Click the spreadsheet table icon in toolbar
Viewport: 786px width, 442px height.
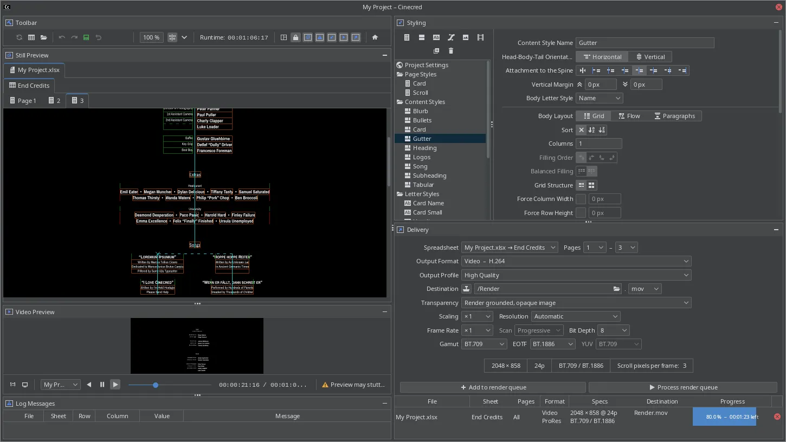click(x=31, y=37)
